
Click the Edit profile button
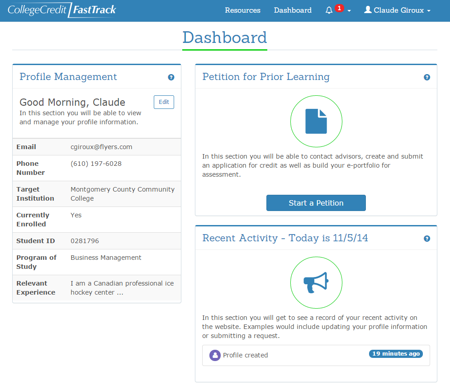[x=164, y=102]
